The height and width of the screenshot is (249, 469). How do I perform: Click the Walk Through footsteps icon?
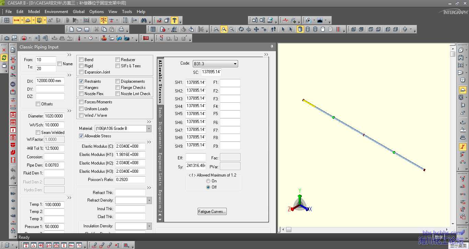[273, 30]
